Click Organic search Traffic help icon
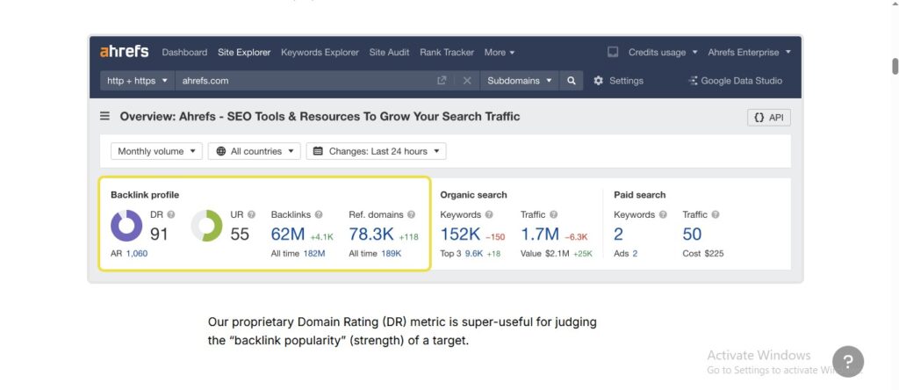899x390 pixels. pyautogui.click(x=553, y=214)
